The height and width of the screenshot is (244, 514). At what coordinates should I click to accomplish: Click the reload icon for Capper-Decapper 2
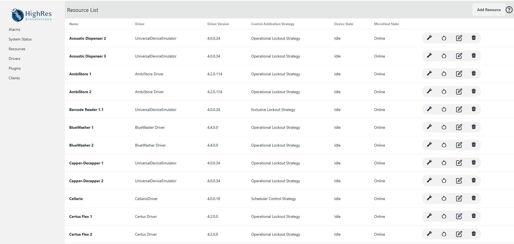(x=444, y=181)
